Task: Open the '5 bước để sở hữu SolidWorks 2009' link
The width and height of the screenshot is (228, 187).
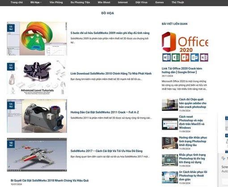Action: click(x=110, y=33)
